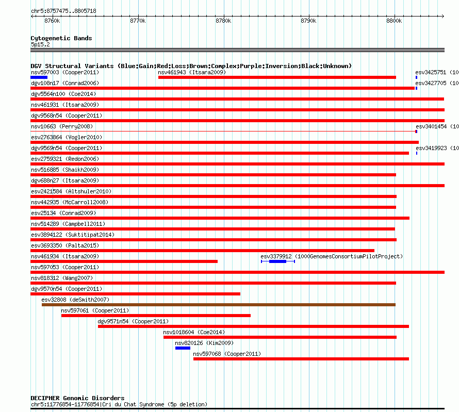Click the nsv461943 (Itsara2009) label

[192, 72]
